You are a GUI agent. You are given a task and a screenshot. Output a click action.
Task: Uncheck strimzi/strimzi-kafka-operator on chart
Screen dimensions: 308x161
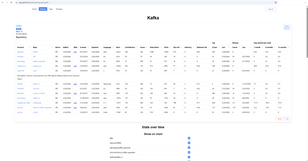(189, 152)
